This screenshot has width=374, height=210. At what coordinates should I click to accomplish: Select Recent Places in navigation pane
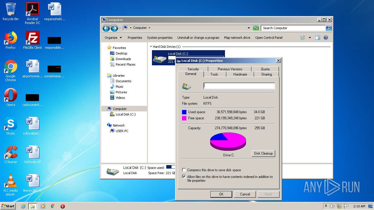122,64
